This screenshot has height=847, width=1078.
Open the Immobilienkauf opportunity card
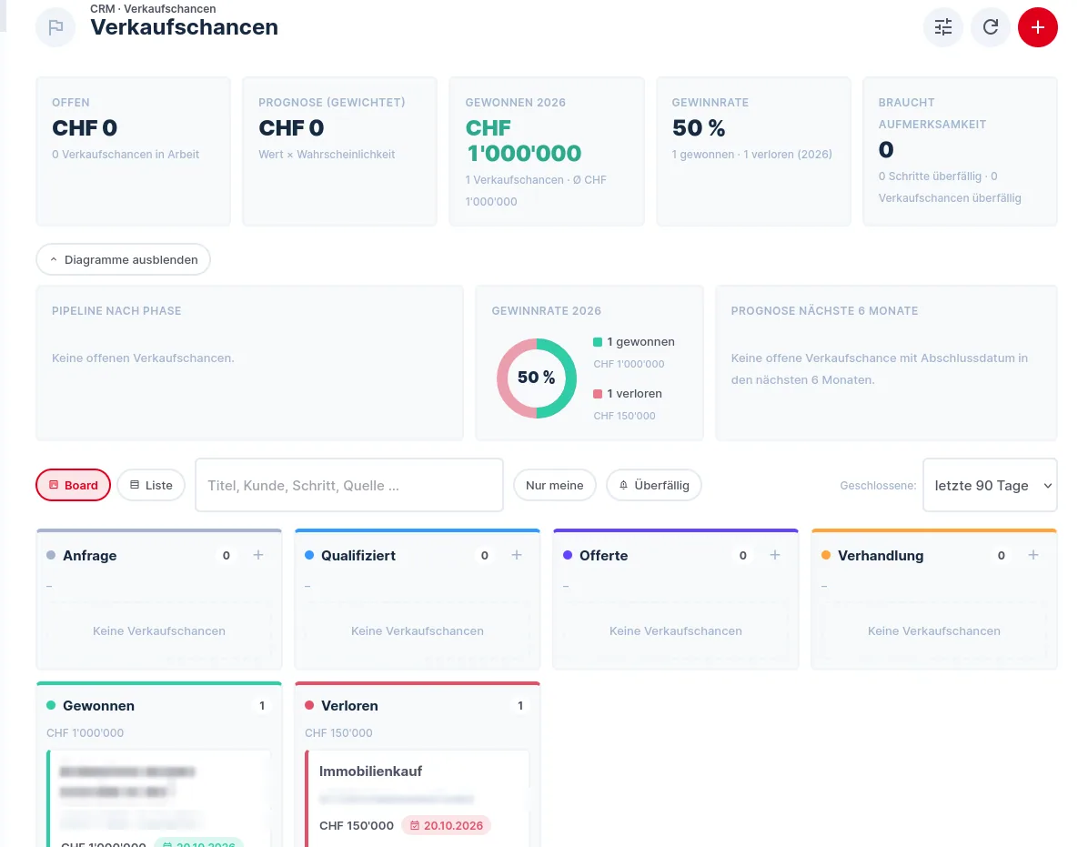[418, 798]
